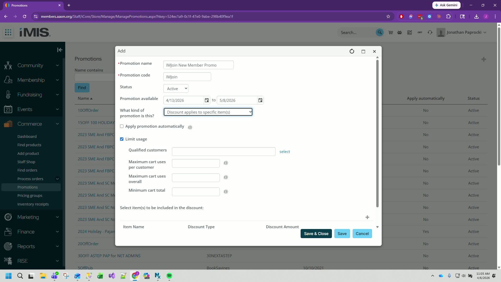Image resolution: width=501 pixels, height=282 pixels.
Task: Bookmark this page with the star icon
Action: 388,16
